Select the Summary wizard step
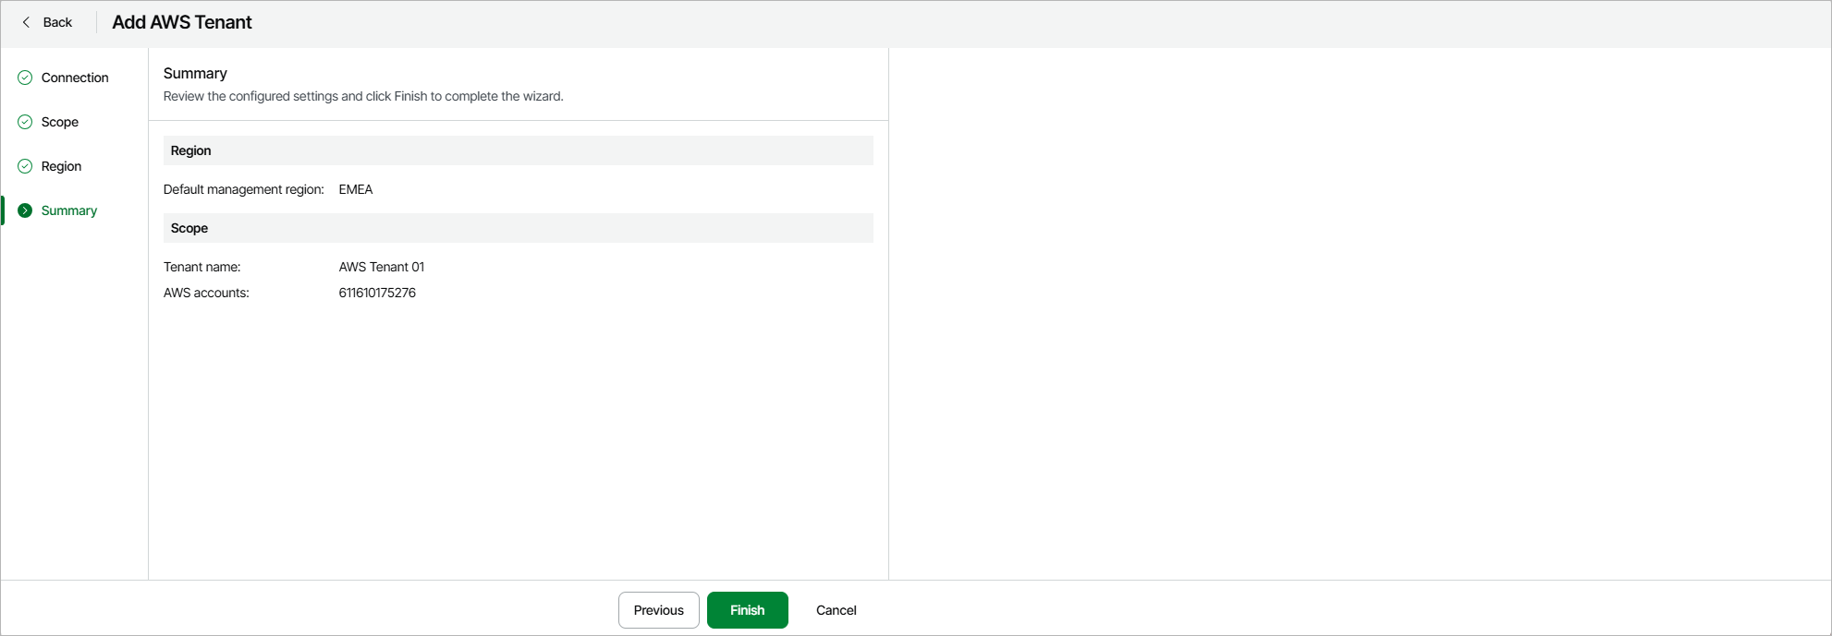 tap(69, 210)
